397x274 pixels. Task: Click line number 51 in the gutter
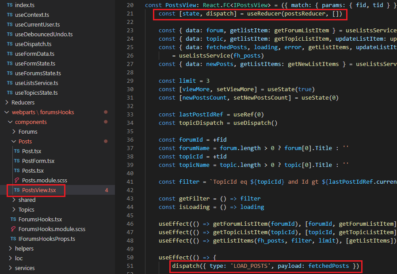[x=130, y=266]
